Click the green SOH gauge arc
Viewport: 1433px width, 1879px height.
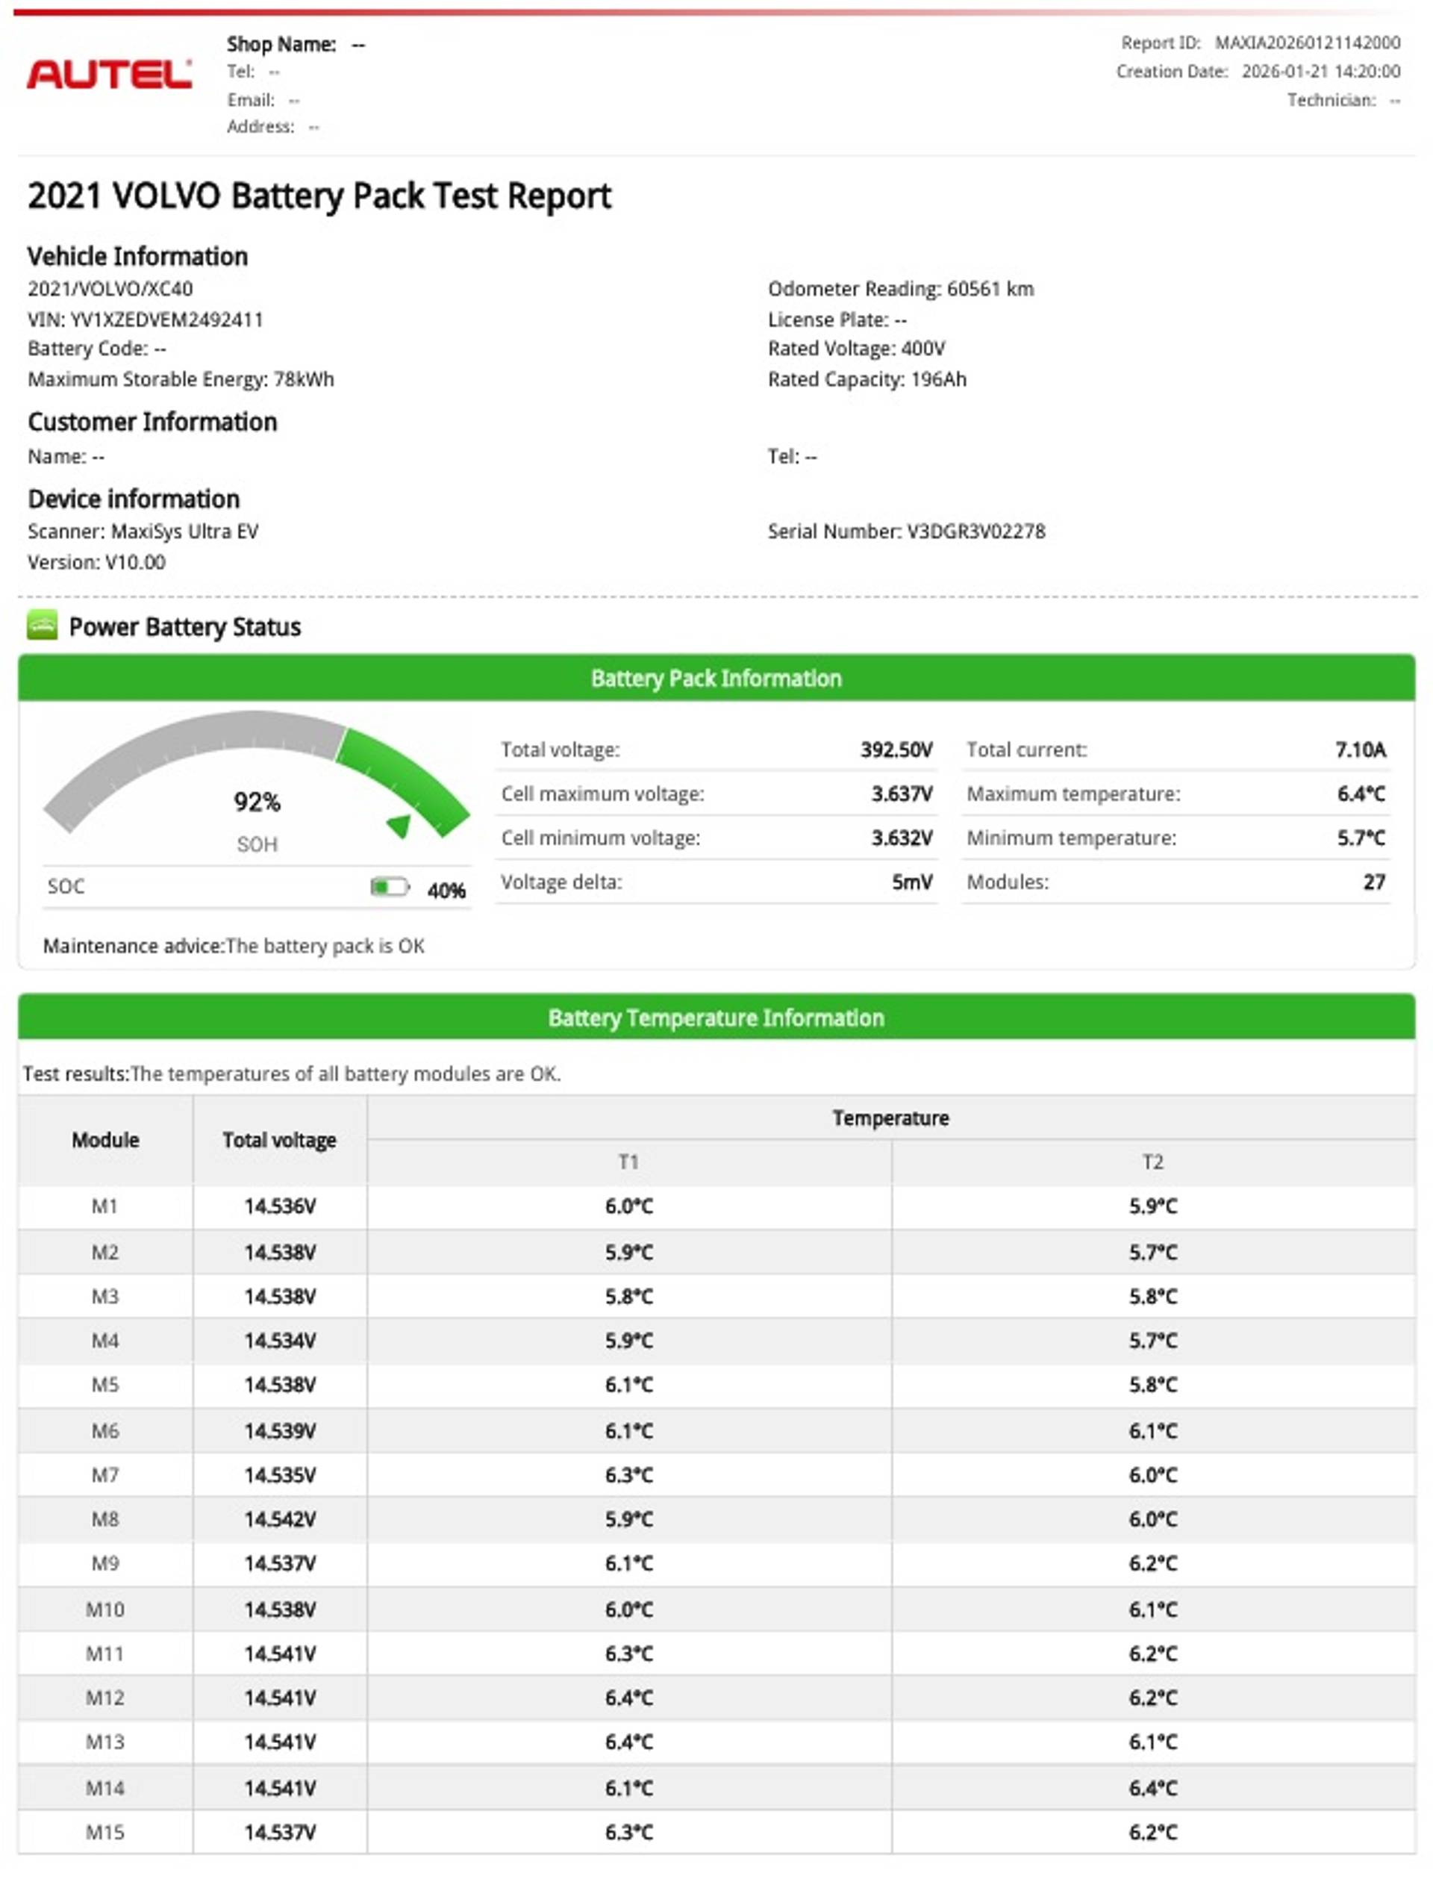[401, 776]
